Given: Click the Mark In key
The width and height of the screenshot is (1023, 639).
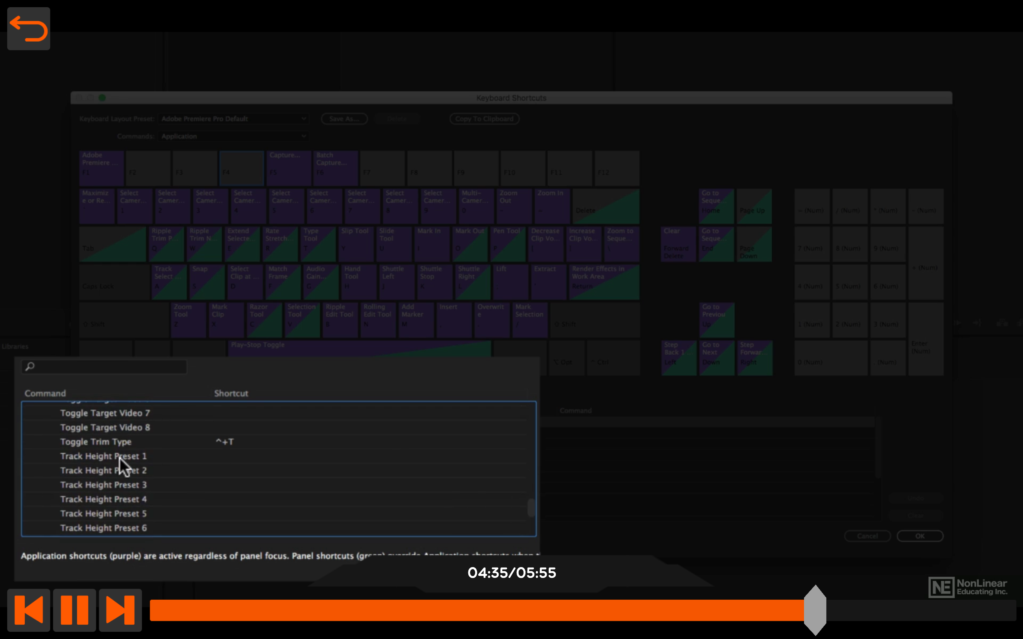Looking at the screenshot, I should (432, 244).
